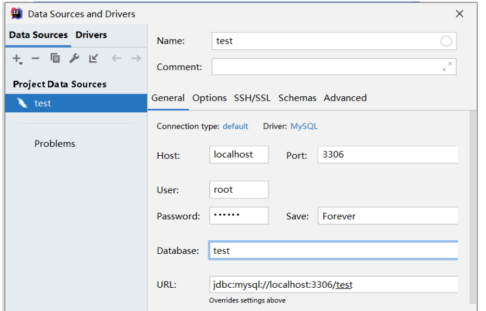Image resolution: width=486 pixels, height=311 pixels.
Task: Open the SSH/SSL tab
Action: coord(252,98)
